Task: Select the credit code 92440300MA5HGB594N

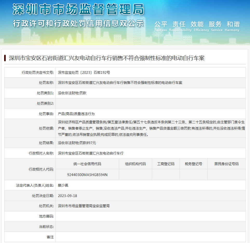Action: pyautogui.click(x=87, y=175)
